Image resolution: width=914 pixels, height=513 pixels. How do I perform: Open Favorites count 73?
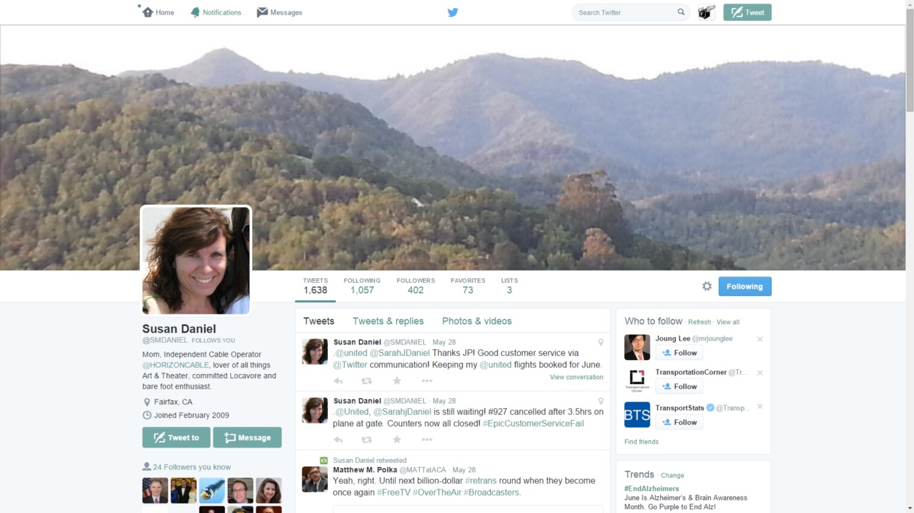pos(468,286)
